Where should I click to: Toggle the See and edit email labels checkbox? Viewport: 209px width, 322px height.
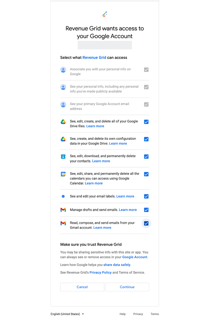click(x=146, y=196)
